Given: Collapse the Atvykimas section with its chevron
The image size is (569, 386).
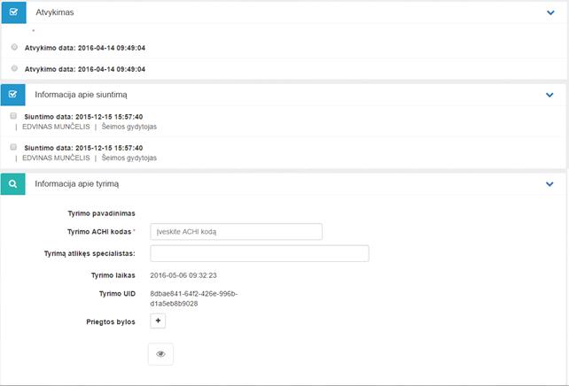Looking at the screenshot, I should pyautogui.click(x=550, y=13).
